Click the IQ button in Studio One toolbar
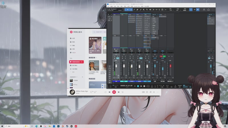Image resolution: width=228 pixels, height=128 pixels. click(166, 10)
